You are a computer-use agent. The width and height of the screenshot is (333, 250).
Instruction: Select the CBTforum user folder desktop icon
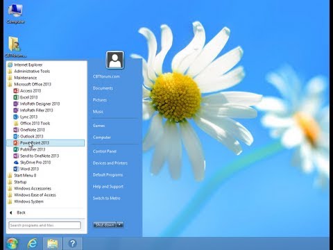pos(15,47)
